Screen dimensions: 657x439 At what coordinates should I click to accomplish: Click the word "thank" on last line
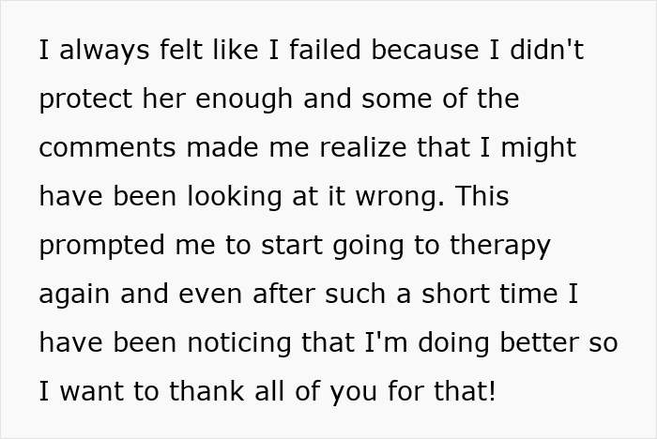pos(206,391)
